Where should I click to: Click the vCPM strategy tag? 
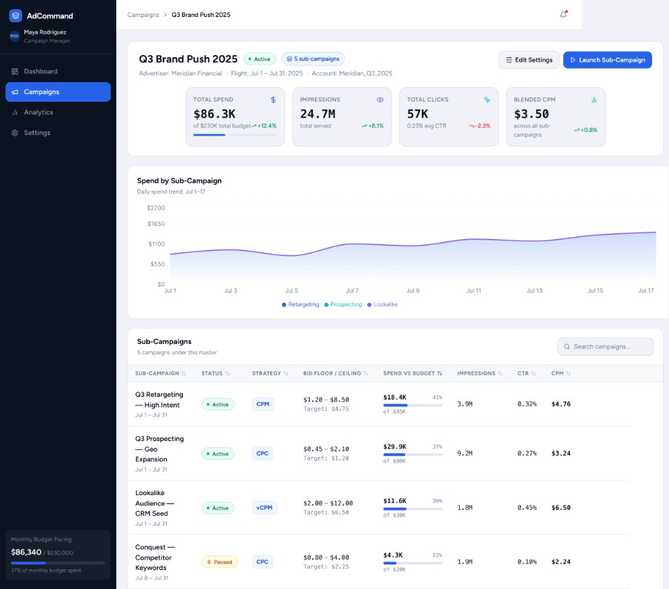pos(265,507)
